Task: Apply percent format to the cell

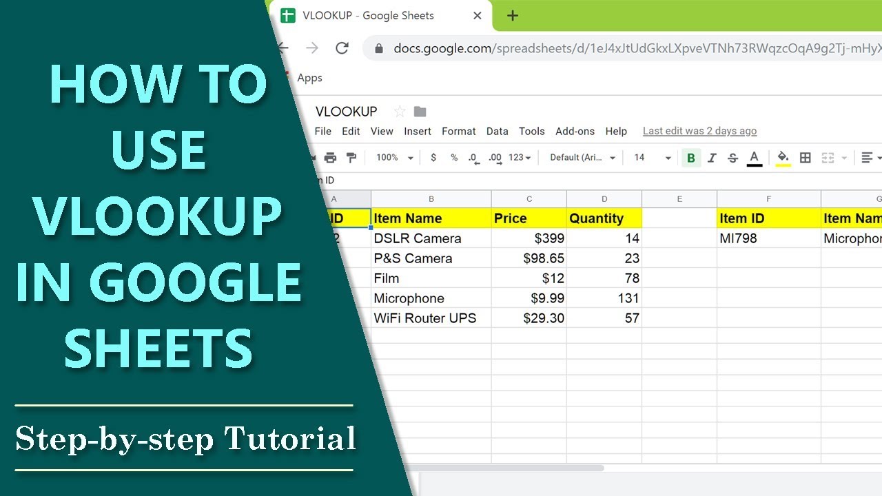Action: point(454,158)
